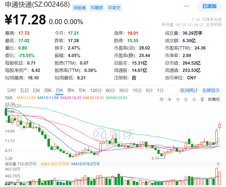This screenshot has width=226, height=187.
Task: Click the 总市值 value 264.52亿
Action: point(192,63)
